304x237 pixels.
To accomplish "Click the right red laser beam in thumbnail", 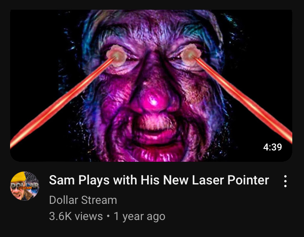I will pos(242,99).
